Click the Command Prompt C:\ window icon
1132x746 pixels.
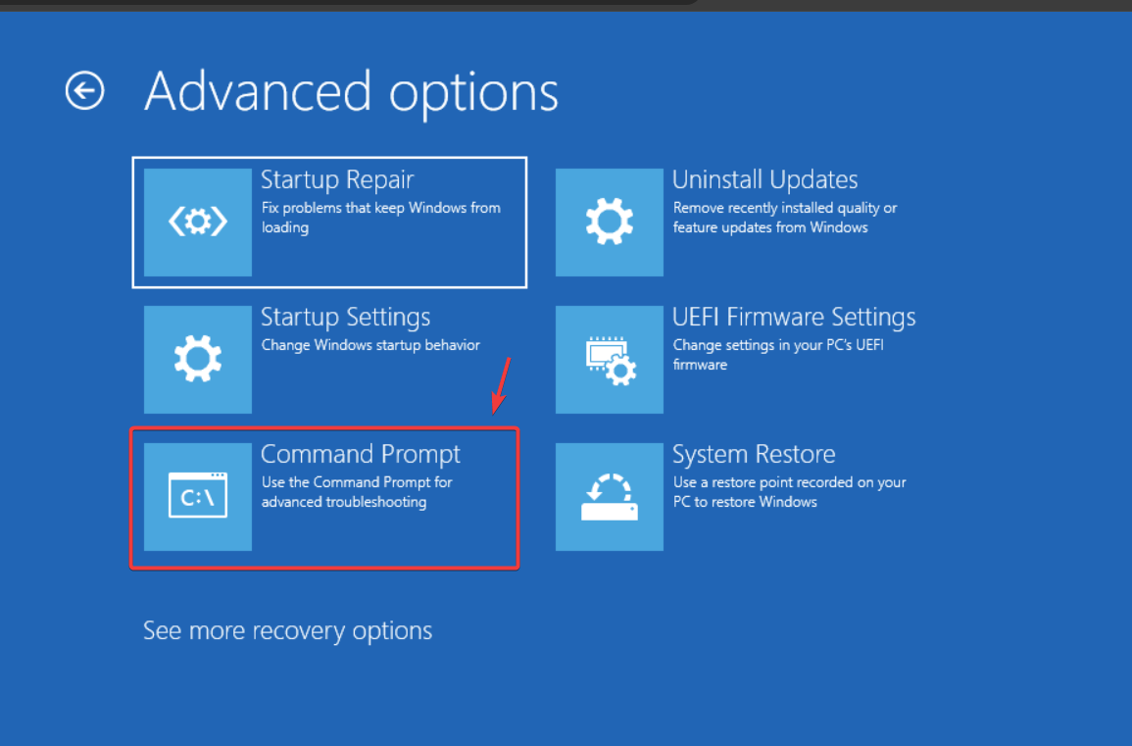tap(198, 497)
